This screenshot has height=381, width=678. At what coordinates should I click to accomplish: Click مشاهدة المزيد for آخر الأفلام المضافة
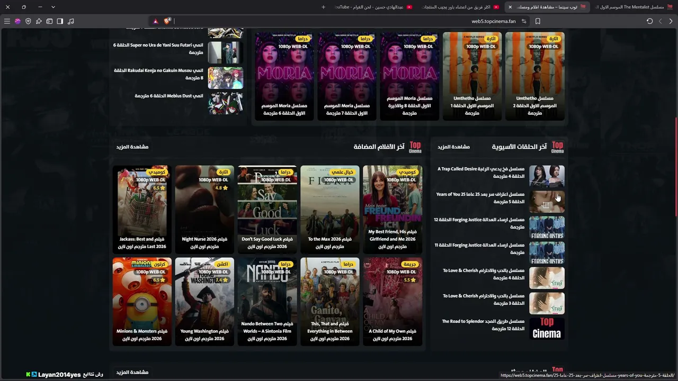click(132, 147)
